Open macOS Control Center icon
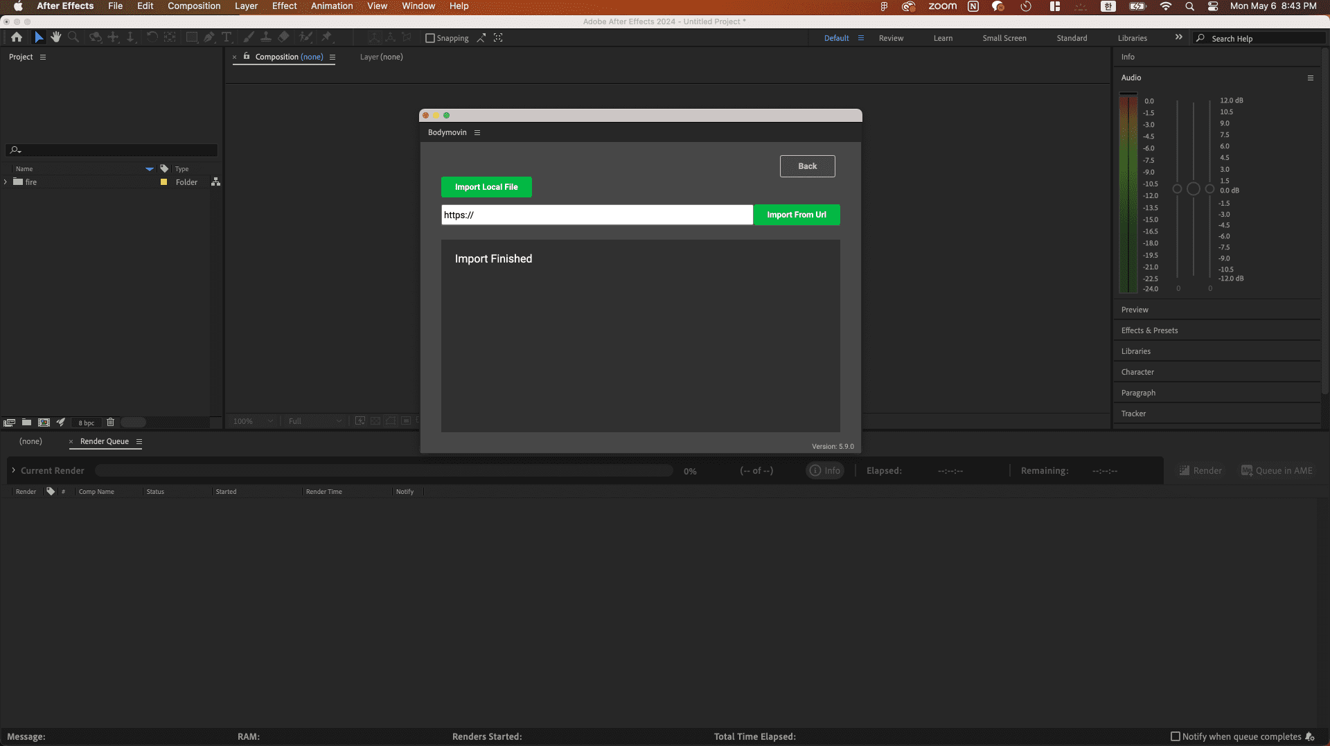The height and width of the screenshot is (746, 1330). 1213,6
